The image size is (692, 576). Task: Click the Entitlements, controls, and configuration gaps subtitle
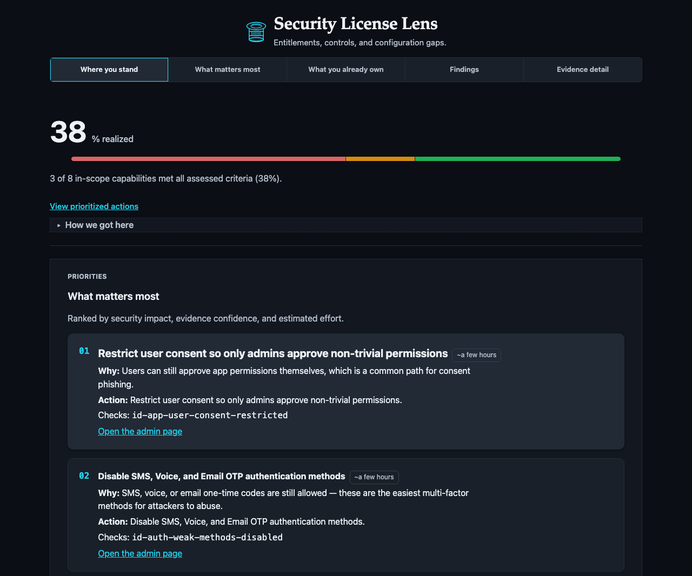coord(360,43)
